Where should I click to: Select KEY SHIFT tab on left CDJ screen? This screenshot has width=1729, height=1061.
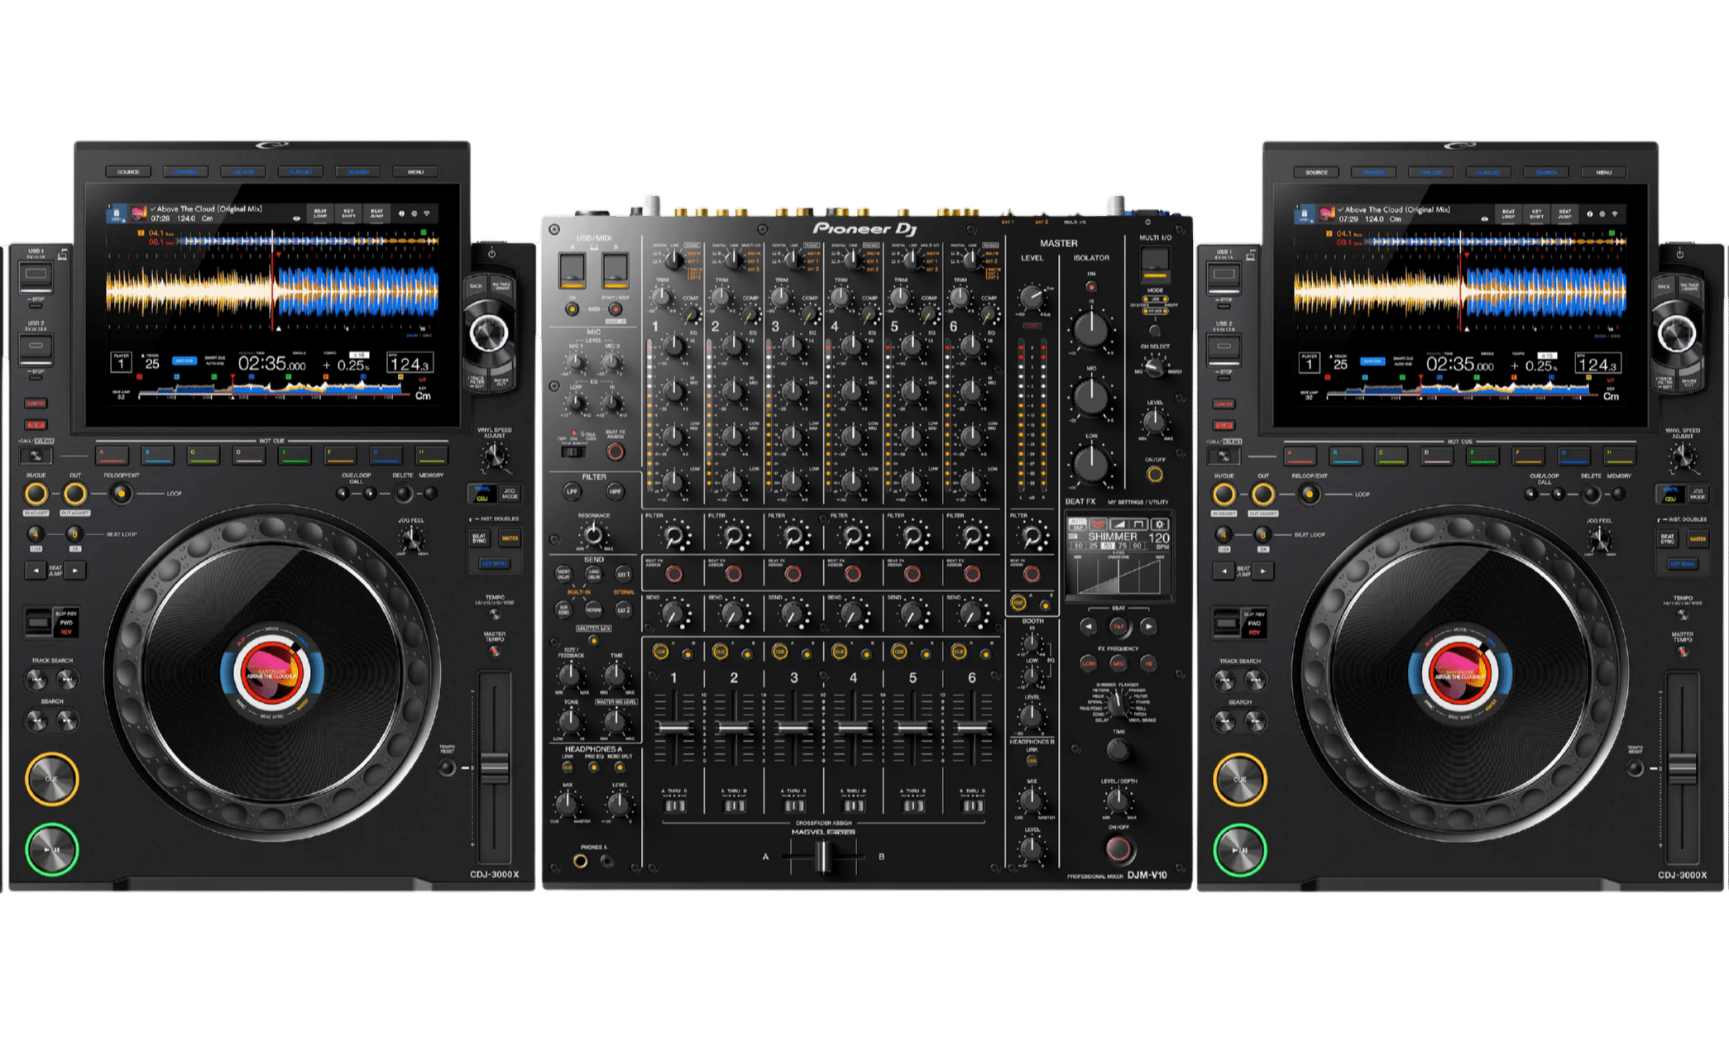coord(348,213)
